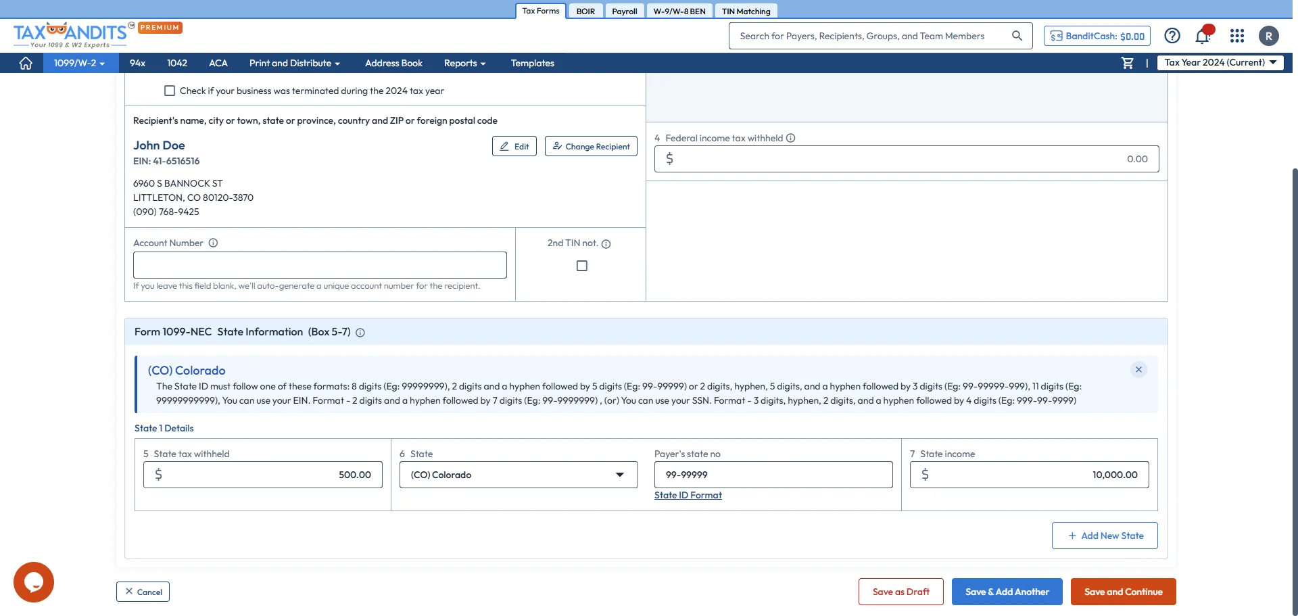Switch to the TIN Matching tab
This screenshot has width=1298, height=616.
click(x=746, y=11)
